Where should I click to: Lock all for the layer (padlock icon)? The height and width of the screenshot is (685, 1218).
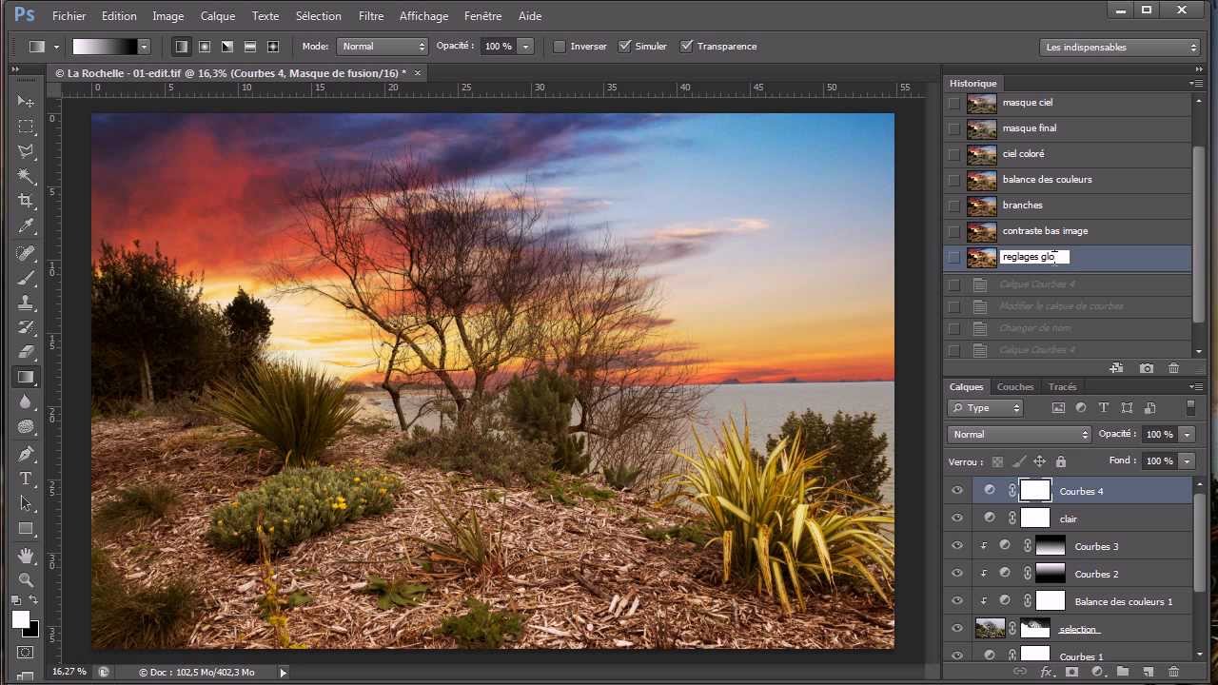click(x=1060, y=461)
